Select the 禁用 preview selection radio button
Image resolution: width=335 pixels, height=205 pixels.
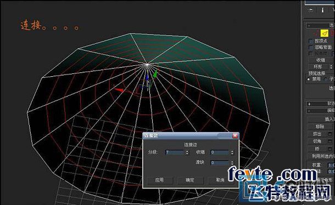click(x=309, y=79)
